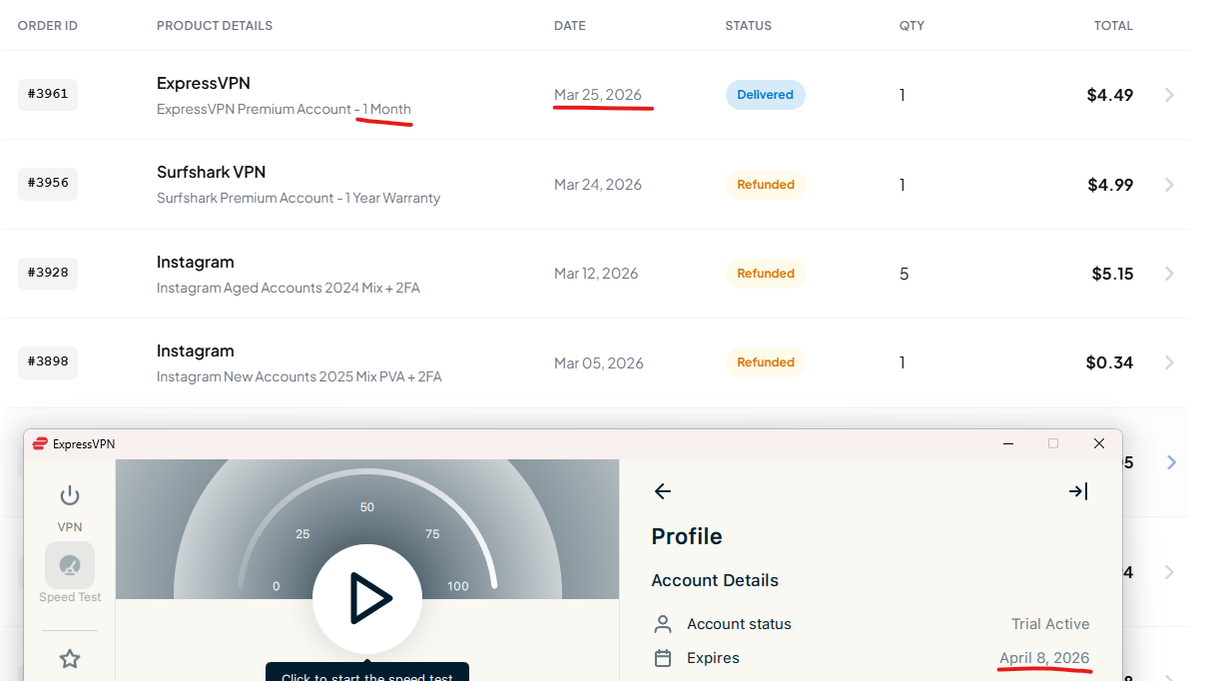
Task: Click the ORDER ID column header
Action: 48,26
